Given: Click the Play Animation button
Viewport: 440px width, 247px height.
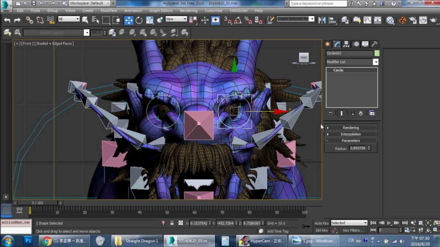Looking at the screenshot, I should click(389, 223).
